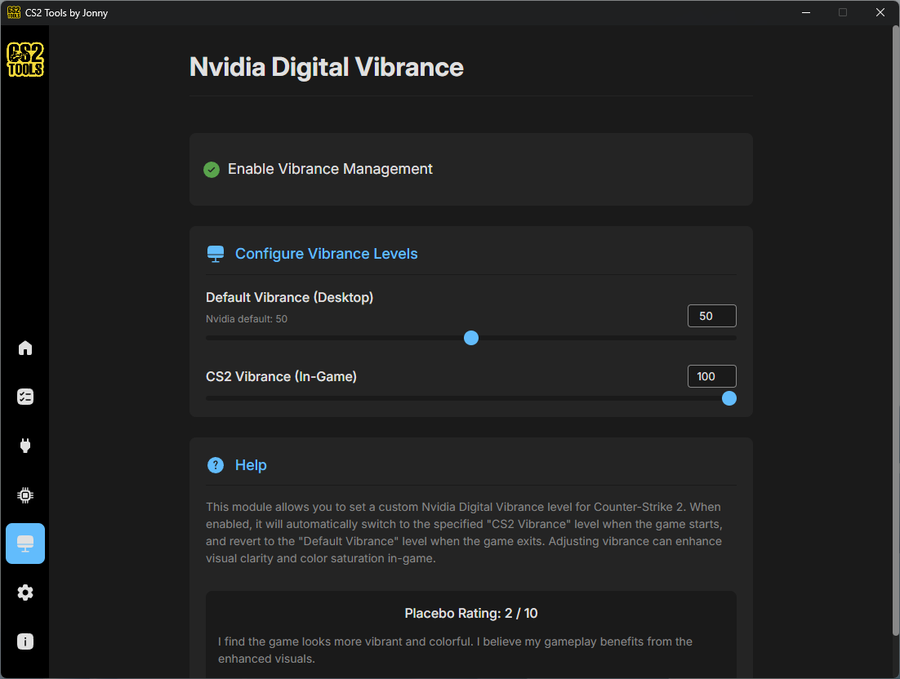Minimize the CS2 Tools window
This screenshot has height=679, width=900.
[805, 12]
